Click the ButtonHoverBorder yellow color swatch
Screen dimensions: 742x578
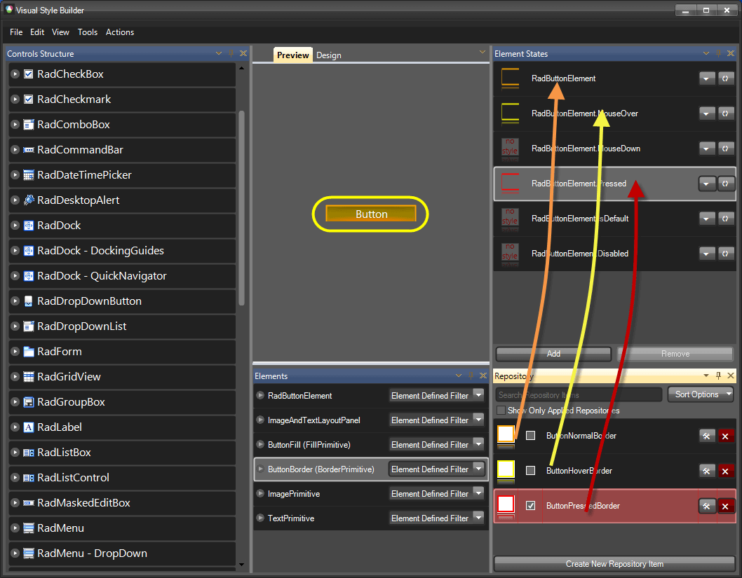505,470
